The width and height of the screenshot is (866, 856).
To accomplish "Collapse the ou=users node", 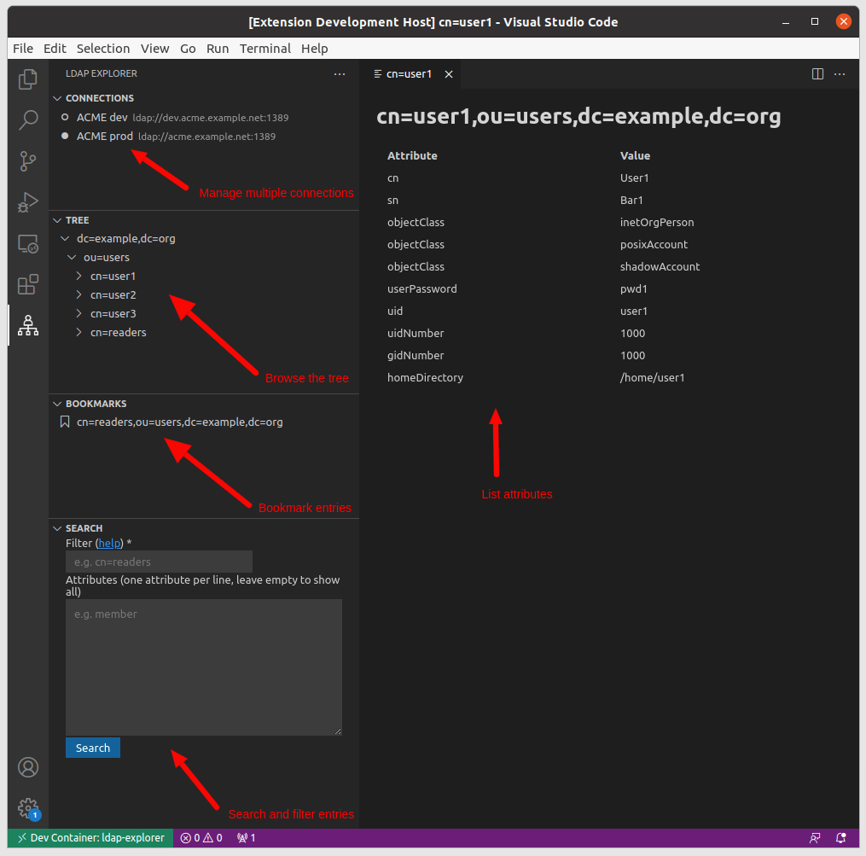I will click(72, 258).
